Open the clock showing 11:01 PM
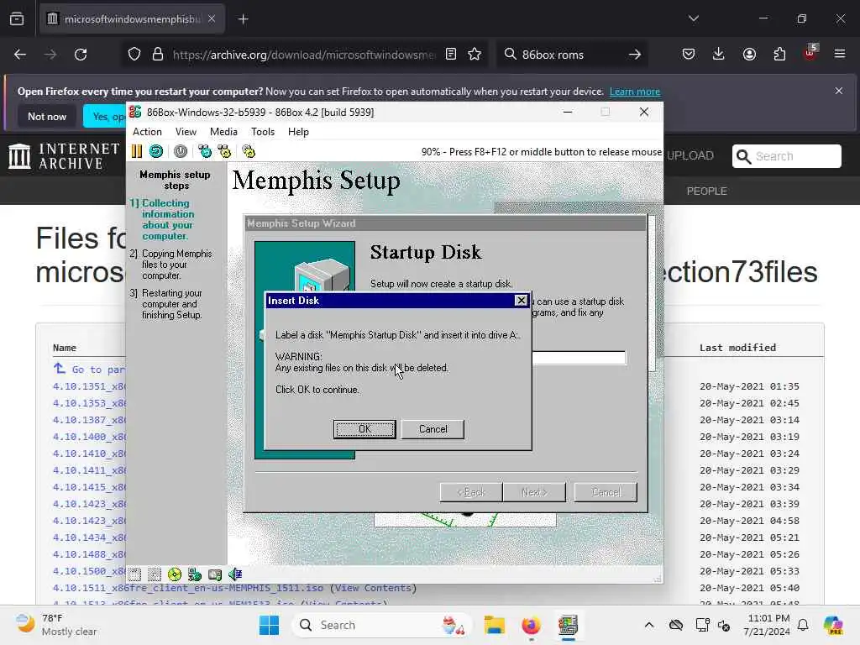 [767, 625]
